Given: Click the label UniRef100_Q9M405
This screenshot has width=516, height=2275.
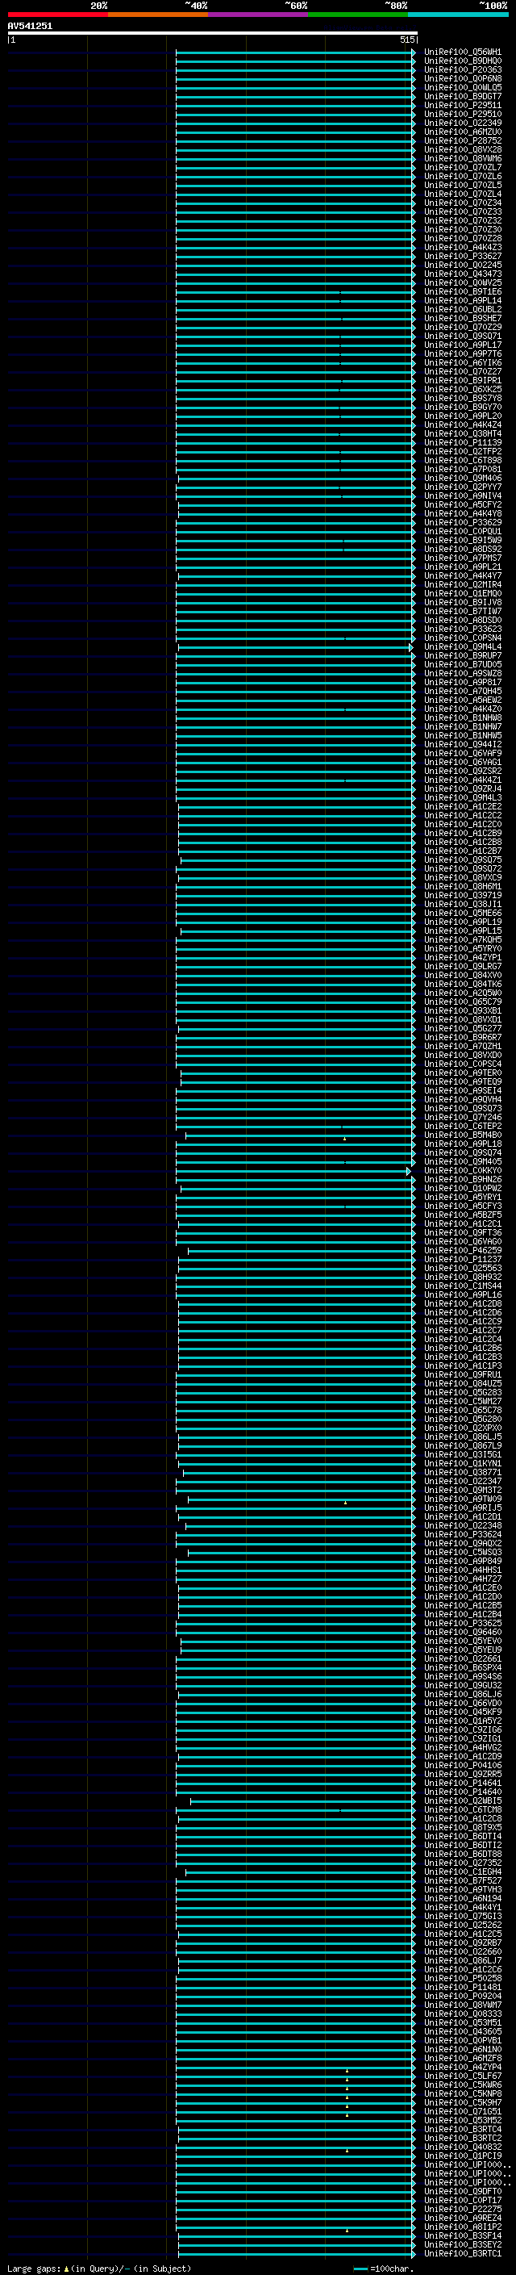Looking at the screenshot, I should coord(463,1161).
